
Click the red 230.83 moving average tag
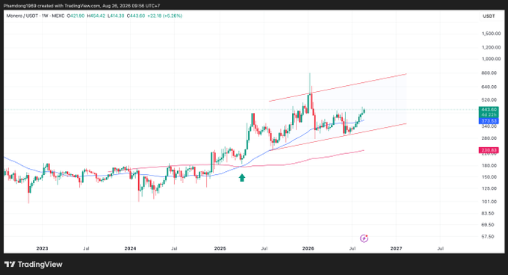coord(489,150)
